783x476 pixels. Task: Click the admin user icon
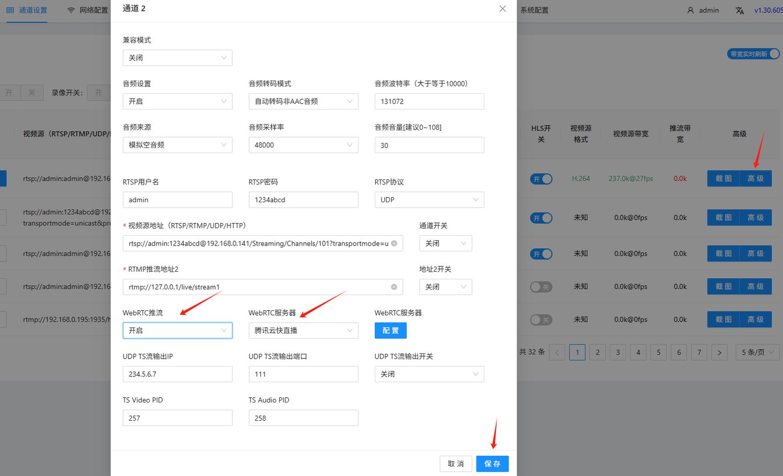click(691, 10)
